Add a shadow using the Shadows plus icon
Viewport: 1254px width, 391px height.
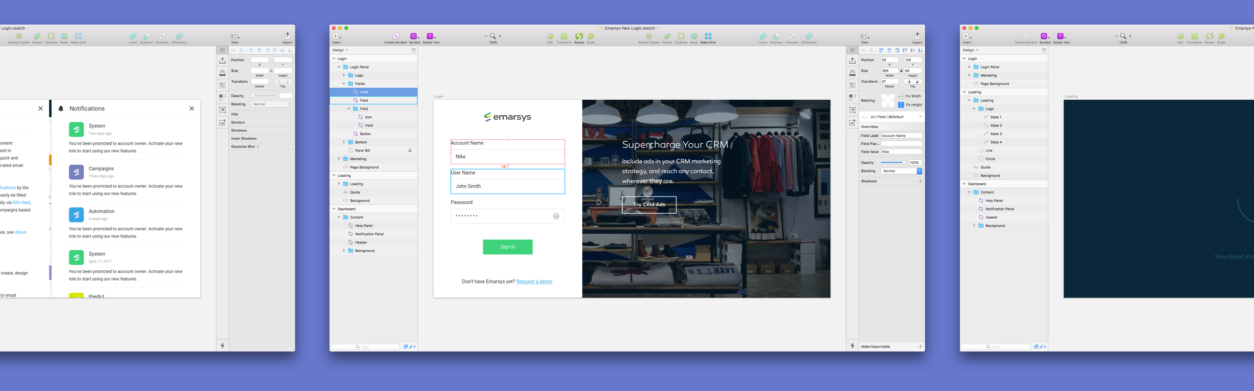coord(920,181)
